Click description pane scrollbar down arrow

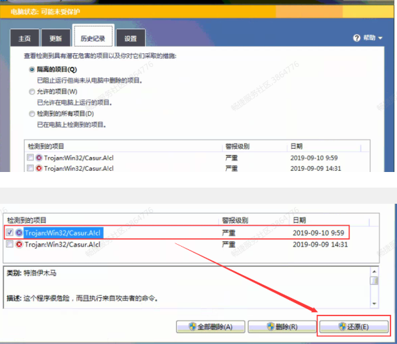point(374,304)
